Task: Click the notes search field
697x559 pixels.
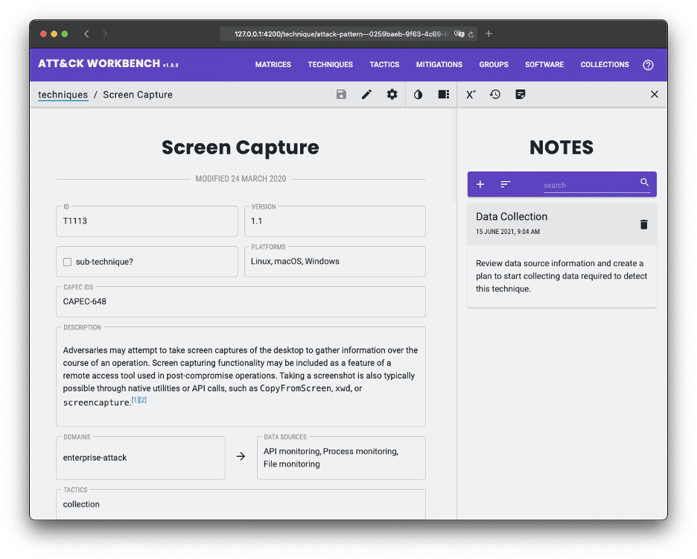Action: (588, 185)
